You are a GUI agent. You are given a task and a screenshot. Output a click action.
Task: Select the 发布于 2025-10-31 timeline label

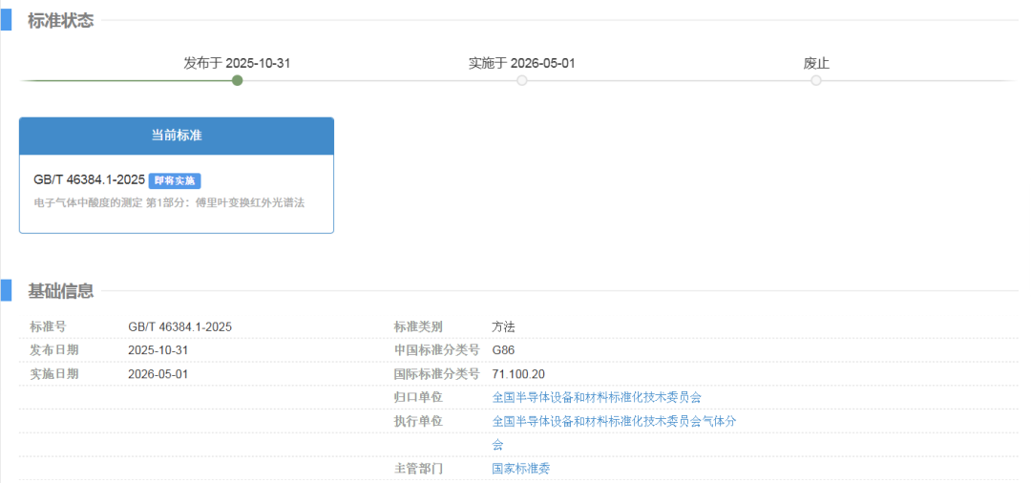pyautogui.click(x=237, y=63)
